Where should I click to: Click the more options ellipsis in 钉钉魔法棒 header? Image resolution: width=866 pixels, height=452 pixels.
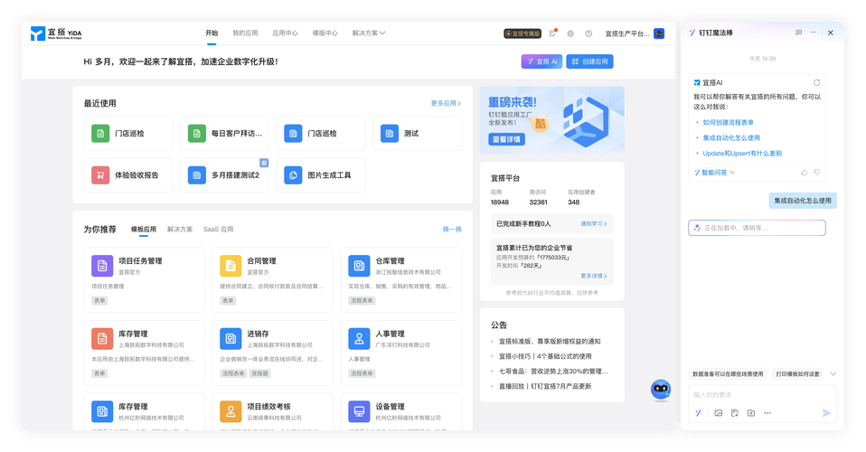click(x=814, y=33)
